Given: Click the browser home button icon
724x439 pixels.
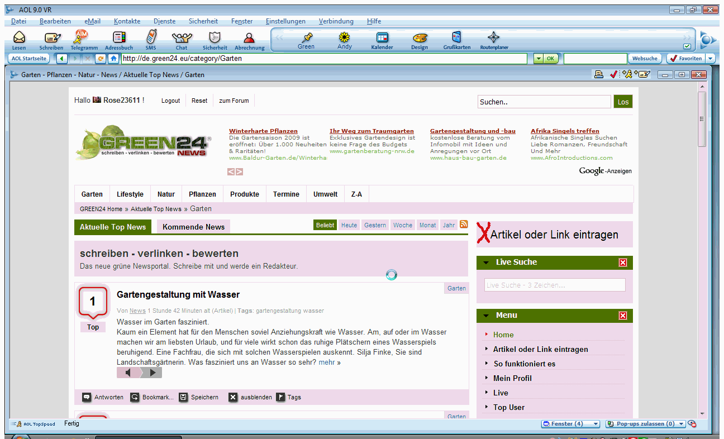Looking at the screenshot, I should [x=113, y=58].
